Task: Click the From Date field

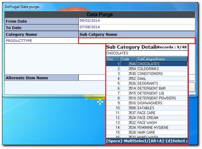Action: pyautogui.click(x=137, y=21)
